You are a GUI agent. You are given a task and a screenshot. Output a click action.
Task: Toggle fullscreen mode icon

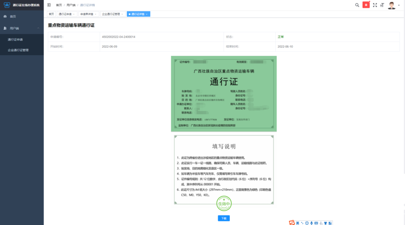(x=375, y=5)
